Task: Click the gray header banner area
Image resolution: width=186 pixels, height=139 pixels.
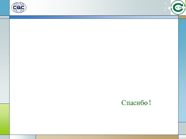Action: 95,7
